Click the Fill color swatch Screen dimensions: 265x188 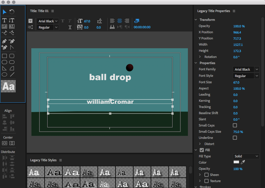tap(236, 162)
